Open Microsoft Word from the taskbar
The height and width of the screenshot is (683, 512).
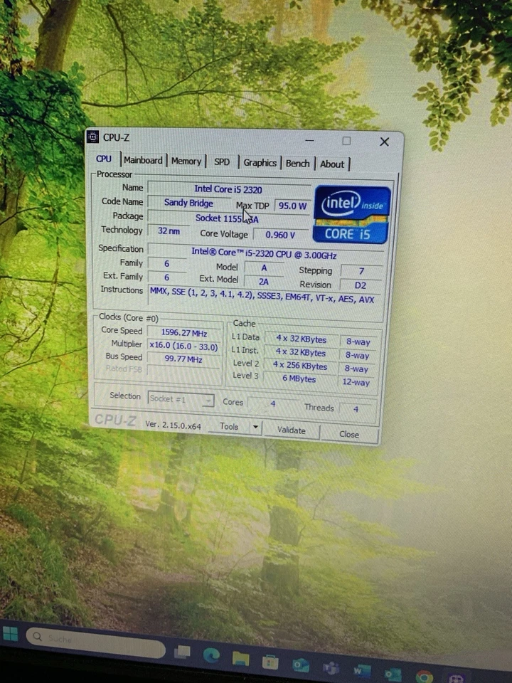[x=362, y=671]
